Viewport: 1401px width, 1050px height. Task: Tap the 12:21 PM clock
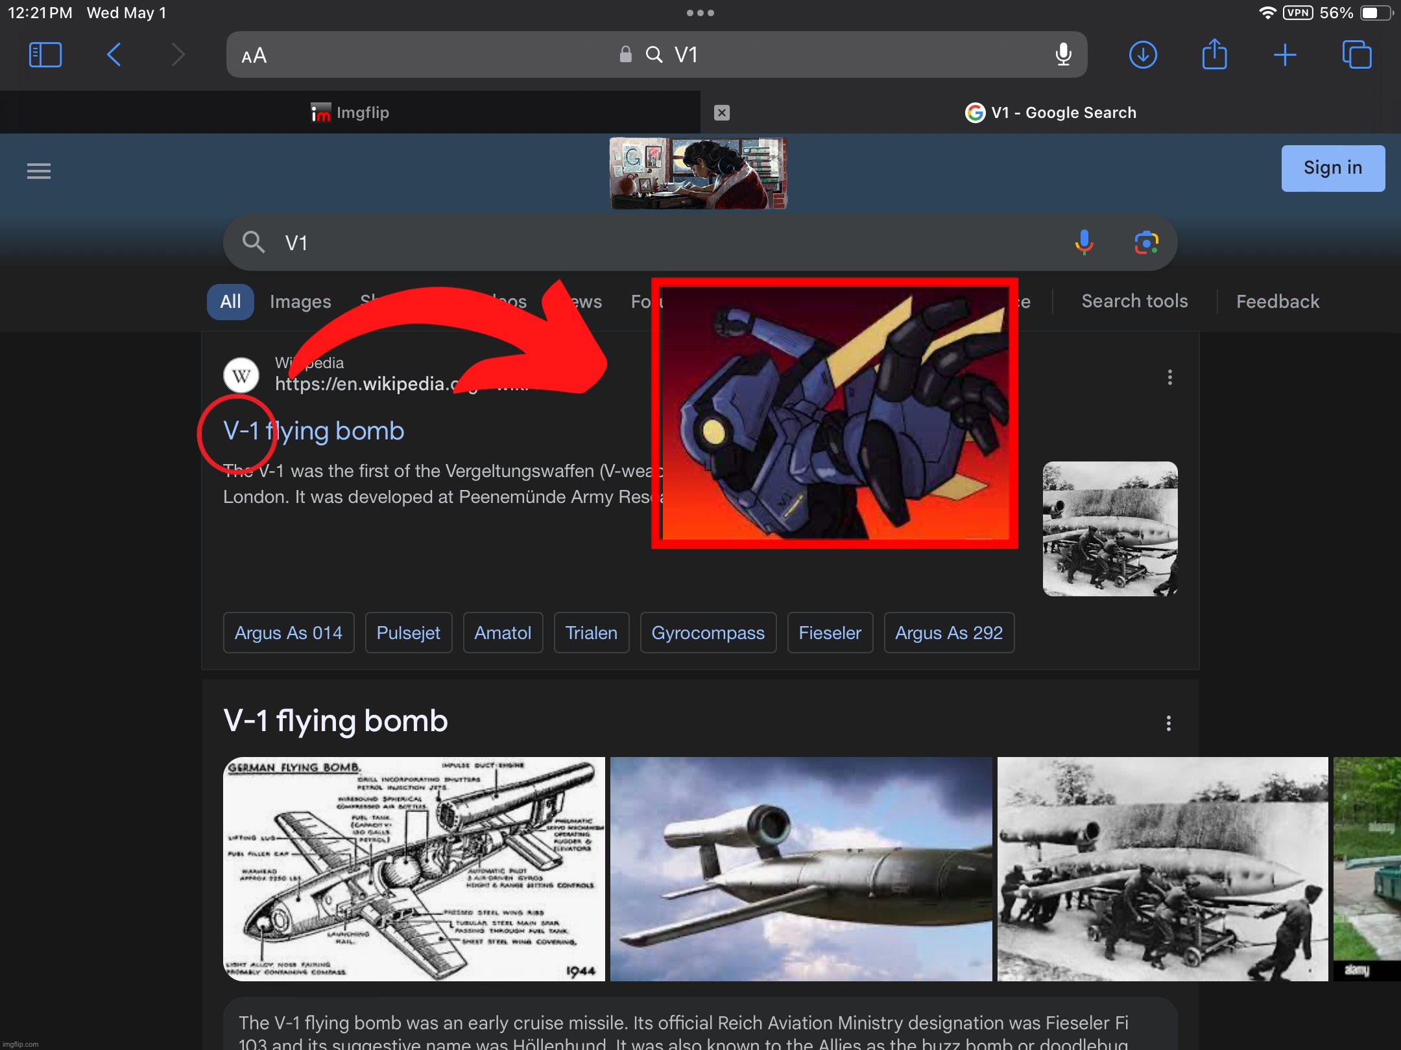click(x=40, y=13)
